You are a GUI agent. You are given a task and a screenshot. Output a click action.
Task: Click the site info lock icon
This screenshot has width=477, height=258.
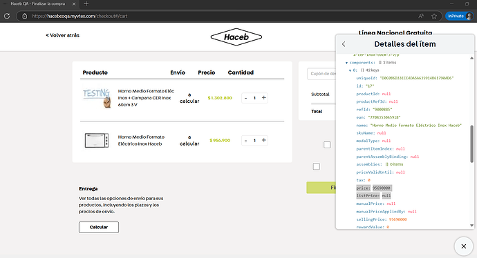[x=25, y=16]
